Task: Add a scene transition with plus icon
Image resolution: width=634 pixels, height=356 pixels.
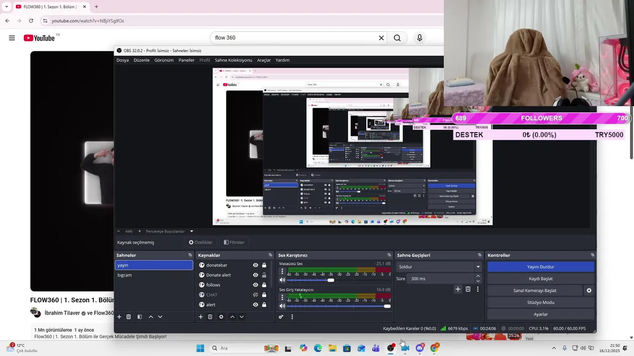Action: (x=458, y=289)
